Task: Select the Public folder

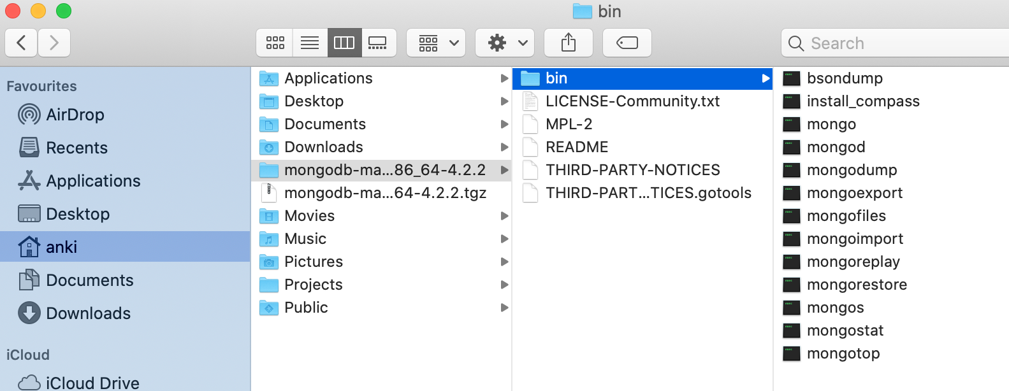Action: tap(381, 308)
